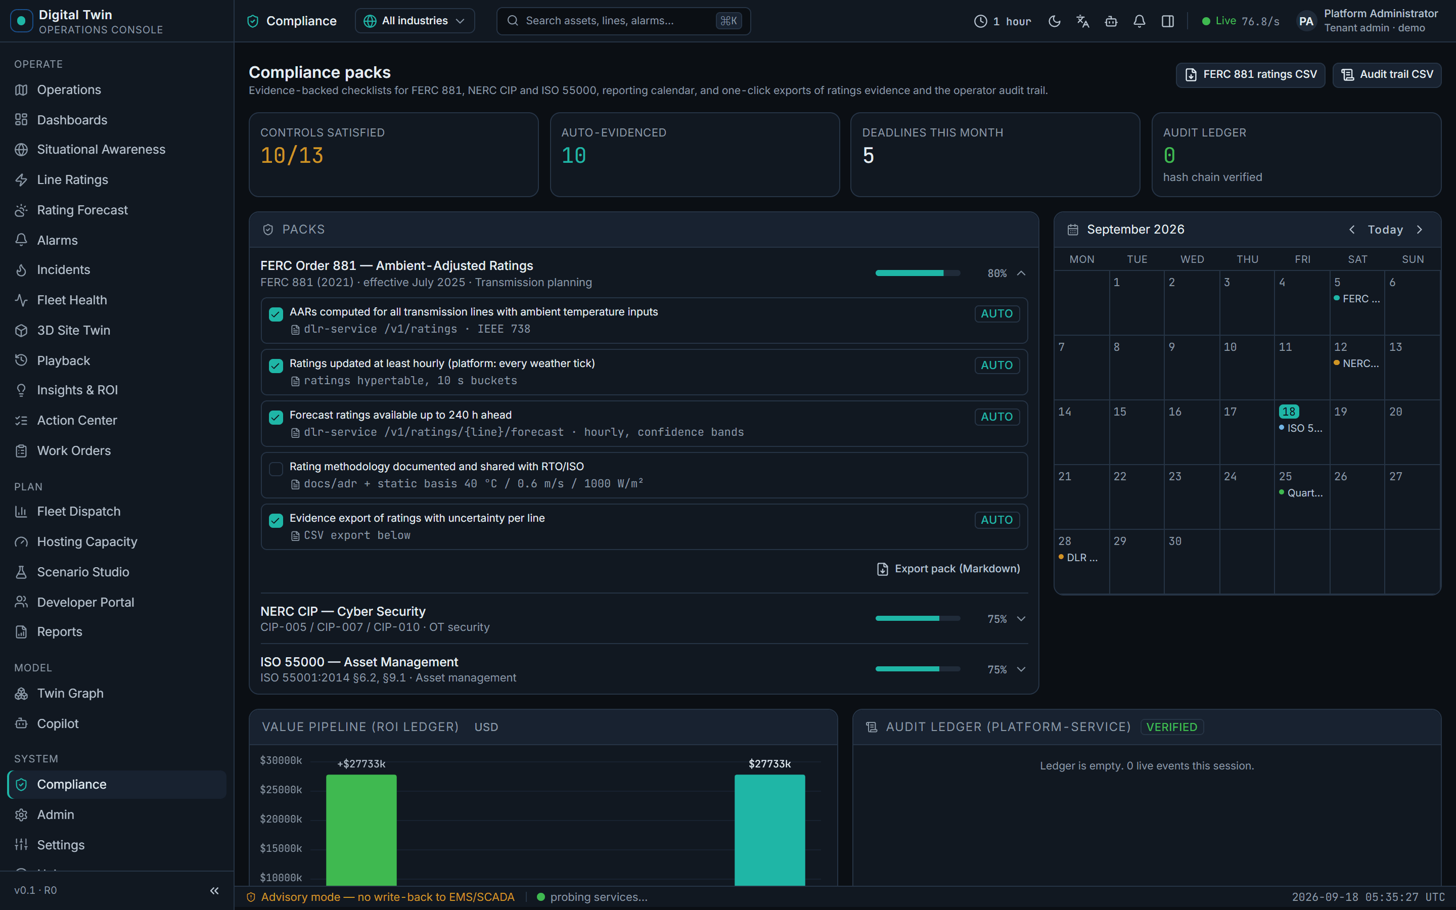
Task: Expand the ISO 55000 pack chevron
Action: tap(1021, 669)
